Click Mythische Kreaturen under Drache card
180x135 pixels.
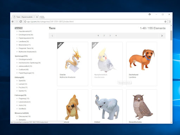pyautogui.click(x=67, y=77)
